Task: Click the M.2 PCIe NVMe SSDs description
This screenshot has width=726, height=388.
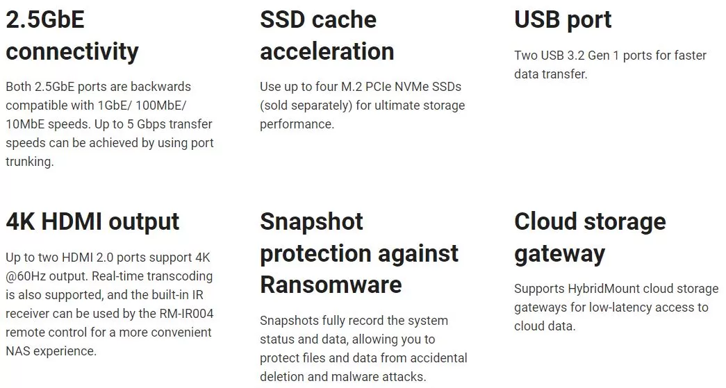Action: (362, 106)
